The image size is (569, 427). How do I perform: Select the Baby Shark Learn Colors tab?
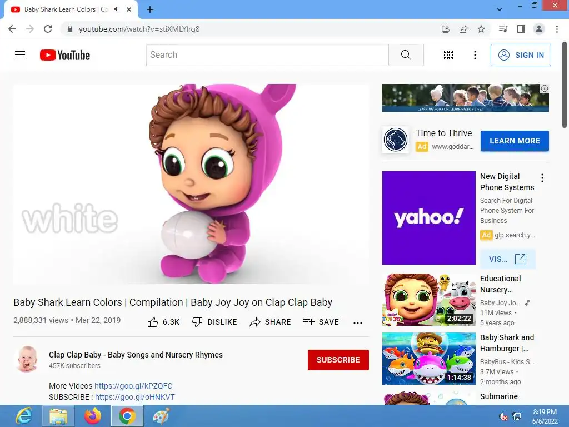point(71,10)
